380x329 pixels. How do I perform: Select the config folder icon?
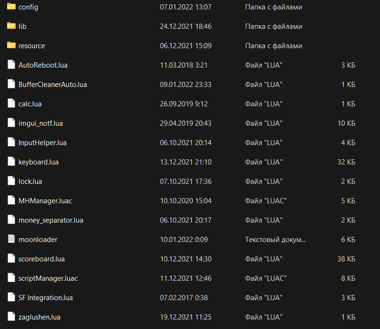pyautogui.click(x=11, y=7)
